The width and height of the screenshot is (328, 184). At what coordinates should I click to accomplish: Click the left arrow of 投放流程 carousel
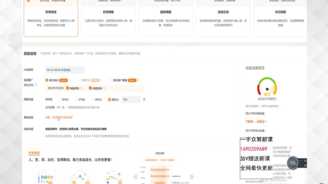pos(136,177)
